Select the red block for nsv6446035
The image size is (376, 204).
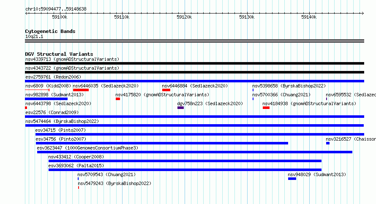coord(81,90)
